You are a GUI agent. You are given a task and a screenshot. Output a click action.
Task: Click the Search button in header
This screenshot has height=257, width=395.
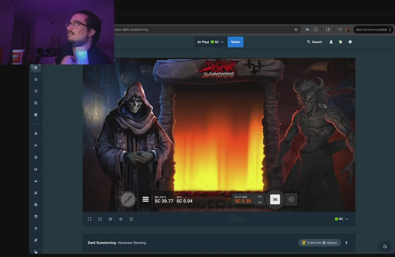[x=314, y=42]
